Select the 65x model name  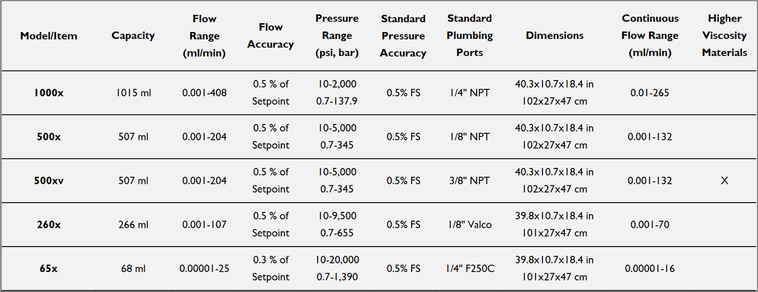pyautogui.click(x=49, y=269)
